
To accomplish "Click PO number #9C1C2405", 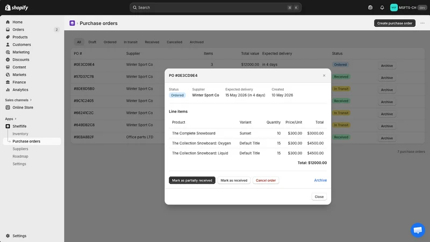I will click(x=84, y=101).
